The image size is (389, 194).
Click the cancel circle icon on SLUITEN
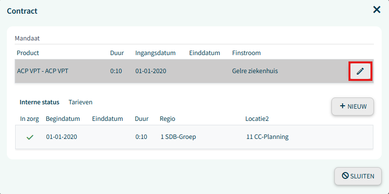[345, 175]
